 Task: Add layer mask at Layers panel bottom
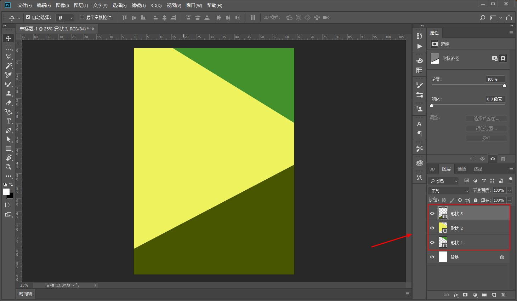point(465,295)
